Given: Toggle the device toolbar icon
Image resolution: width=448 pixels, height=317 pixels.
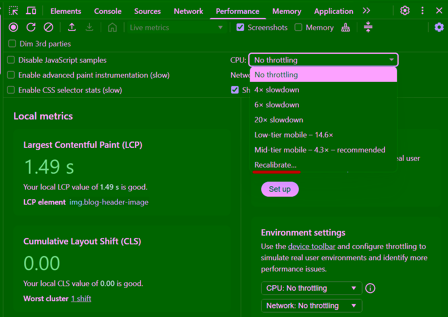Looking at the screenshot, I should click(31, 11).
